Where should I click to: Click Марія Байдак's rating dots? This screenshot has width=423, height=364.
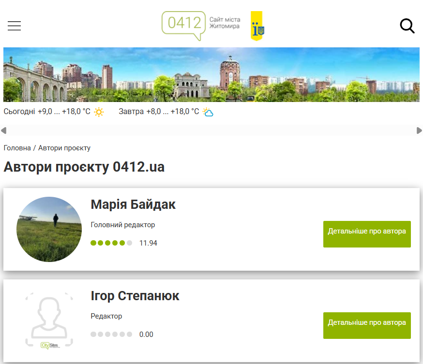point(111,243)
